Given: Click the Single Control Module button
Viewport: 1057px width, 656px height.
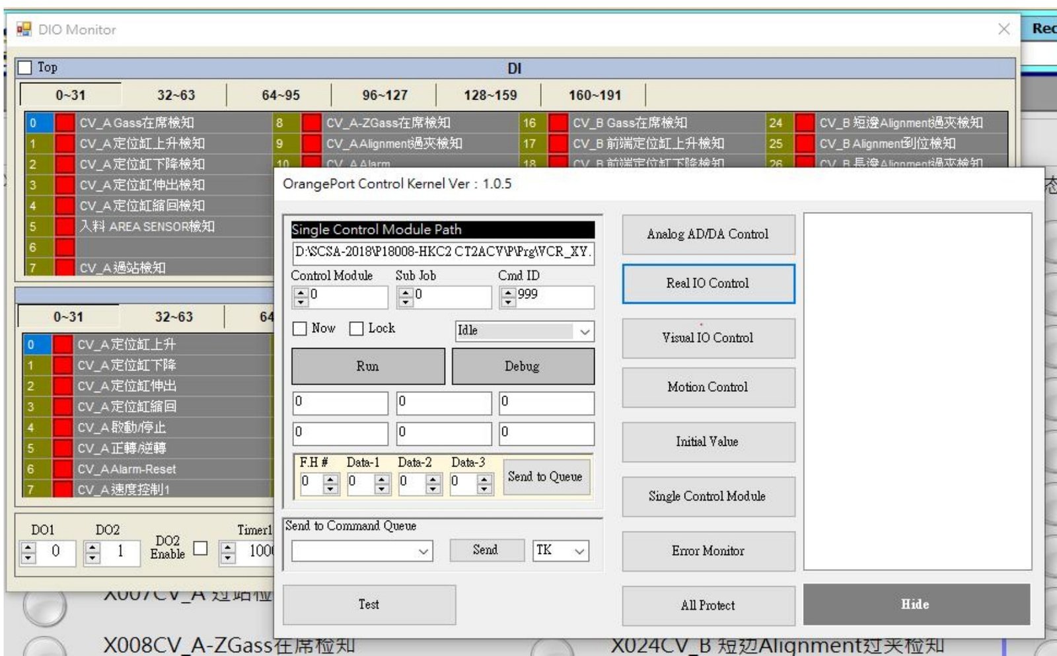Looking at the screenshot, I should click(x=708, y=496).
